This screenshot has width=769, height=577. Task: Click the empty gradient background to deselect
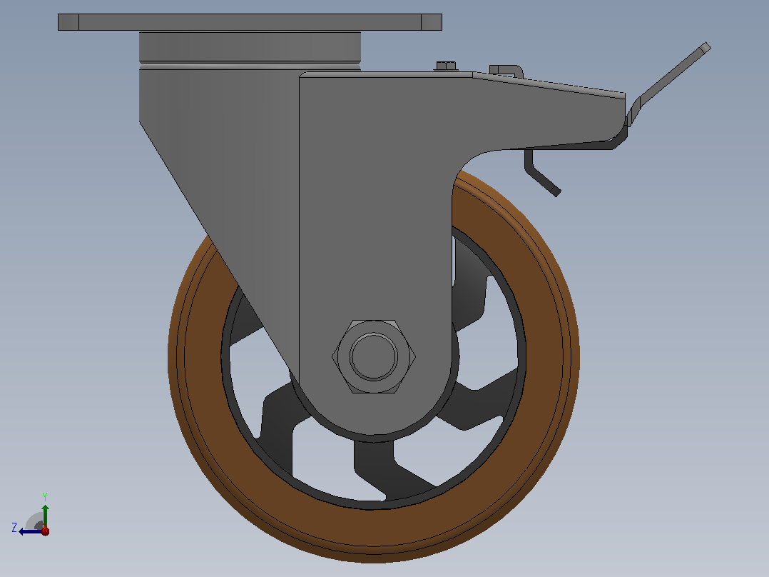click(662, 343)
